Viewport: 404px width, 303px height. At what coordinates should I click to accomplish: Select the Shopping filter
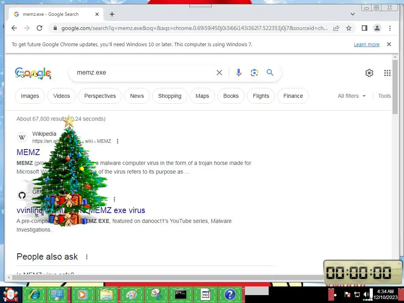[x=170, y=96]
